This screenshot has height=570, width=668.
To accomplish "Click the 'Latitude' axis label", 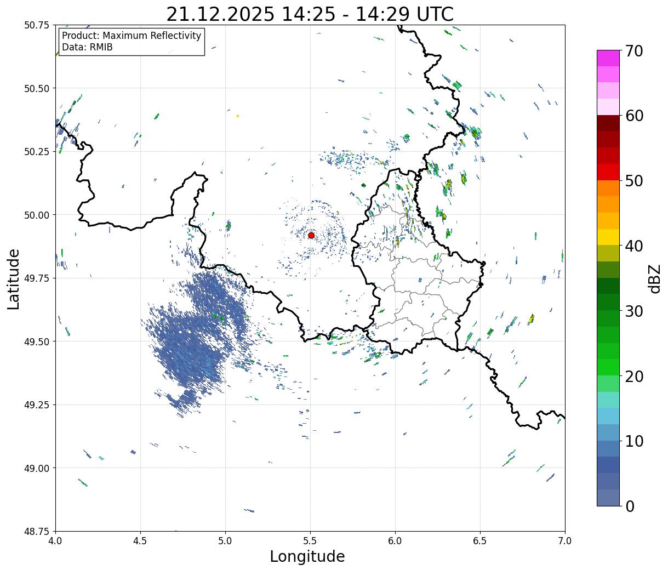I will (x=14, y=279).
